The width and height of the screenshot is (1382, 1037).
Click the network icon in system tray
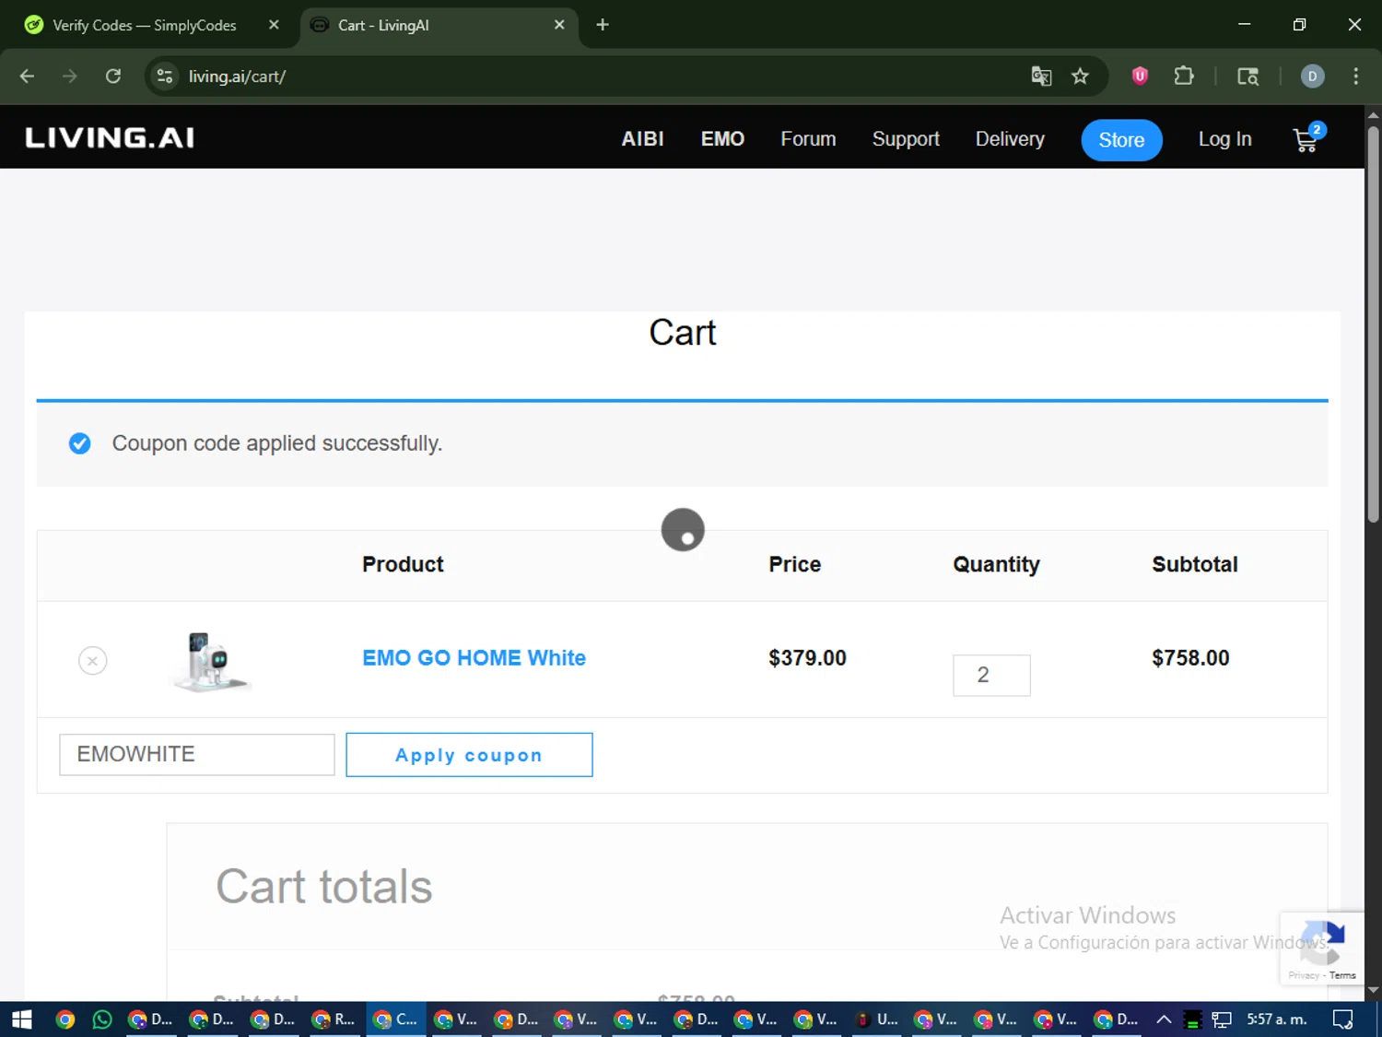point(1222,1019)
